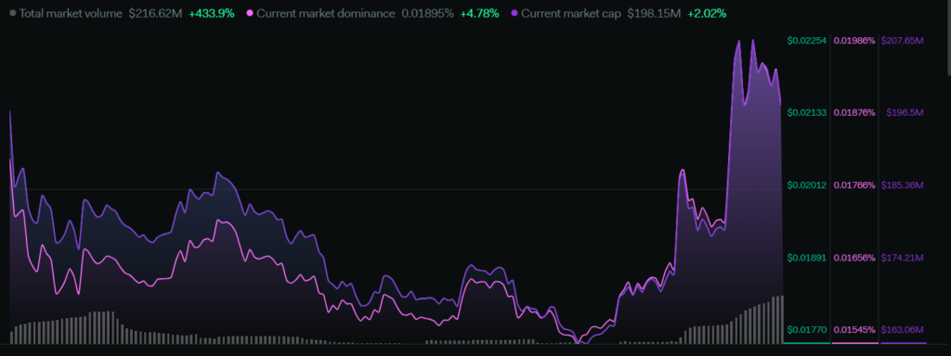Click the $198.15M market cap value
The image size is (951, 356).
coord(655,13)
